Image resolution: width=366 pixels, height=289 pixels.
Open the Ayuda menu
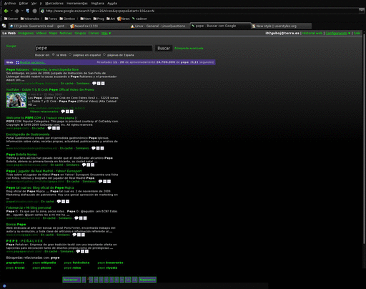click(112, 4)
